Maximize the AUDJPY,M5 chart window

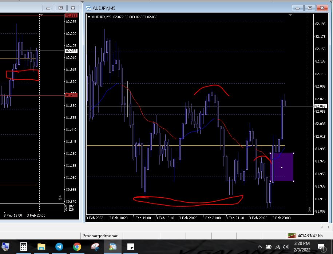pyautogui.click(x=310, y=8)
